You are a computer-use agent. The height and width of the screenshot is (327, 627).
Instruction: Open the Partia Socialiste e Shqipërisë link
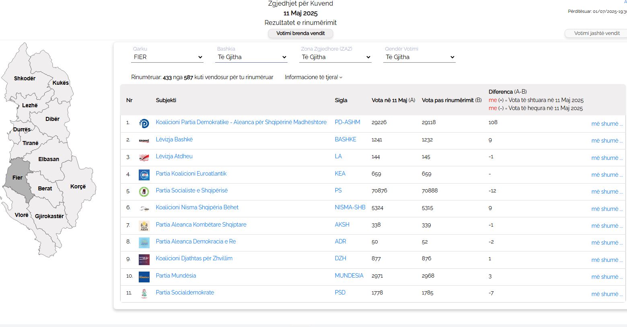(x=191, y=190)
